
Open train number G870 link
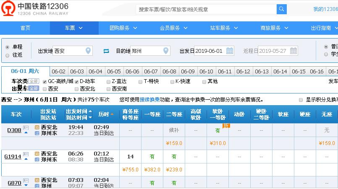tap(14, 183)
